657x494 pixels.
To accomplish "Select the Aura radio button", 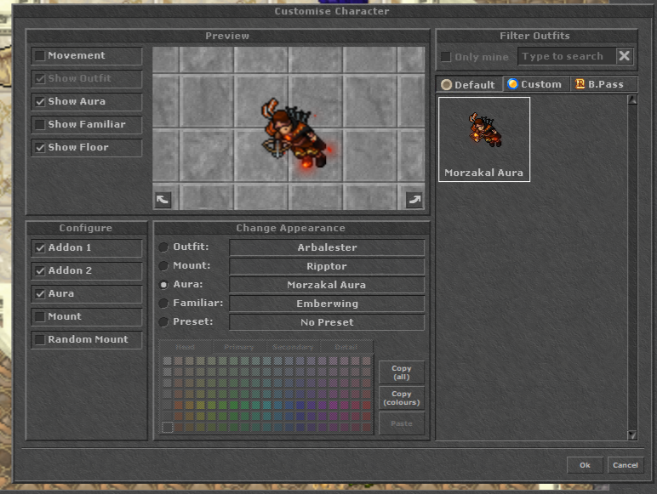I will click(163, 285).
